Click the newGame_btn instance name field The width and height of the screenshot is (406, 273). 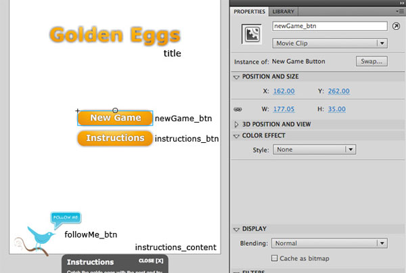[x=330, y=26]
